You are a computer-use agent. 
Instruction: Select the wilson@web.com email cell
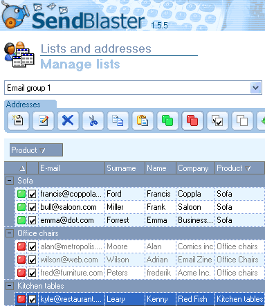71,260
